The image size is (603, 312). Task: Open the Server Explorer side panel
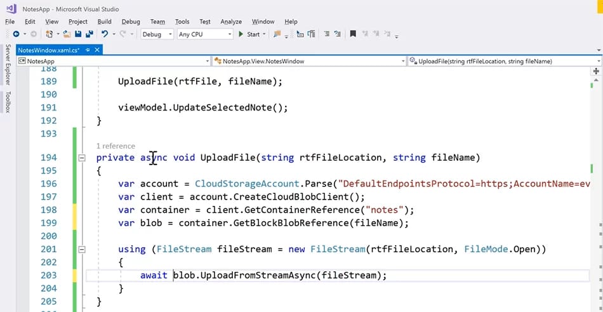[8, 65]
